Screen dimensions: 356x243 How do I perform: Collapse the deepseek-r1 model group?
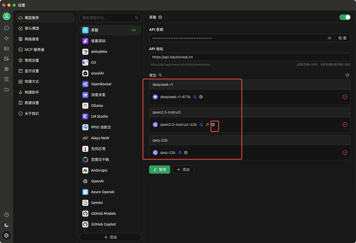click(250, 85)
